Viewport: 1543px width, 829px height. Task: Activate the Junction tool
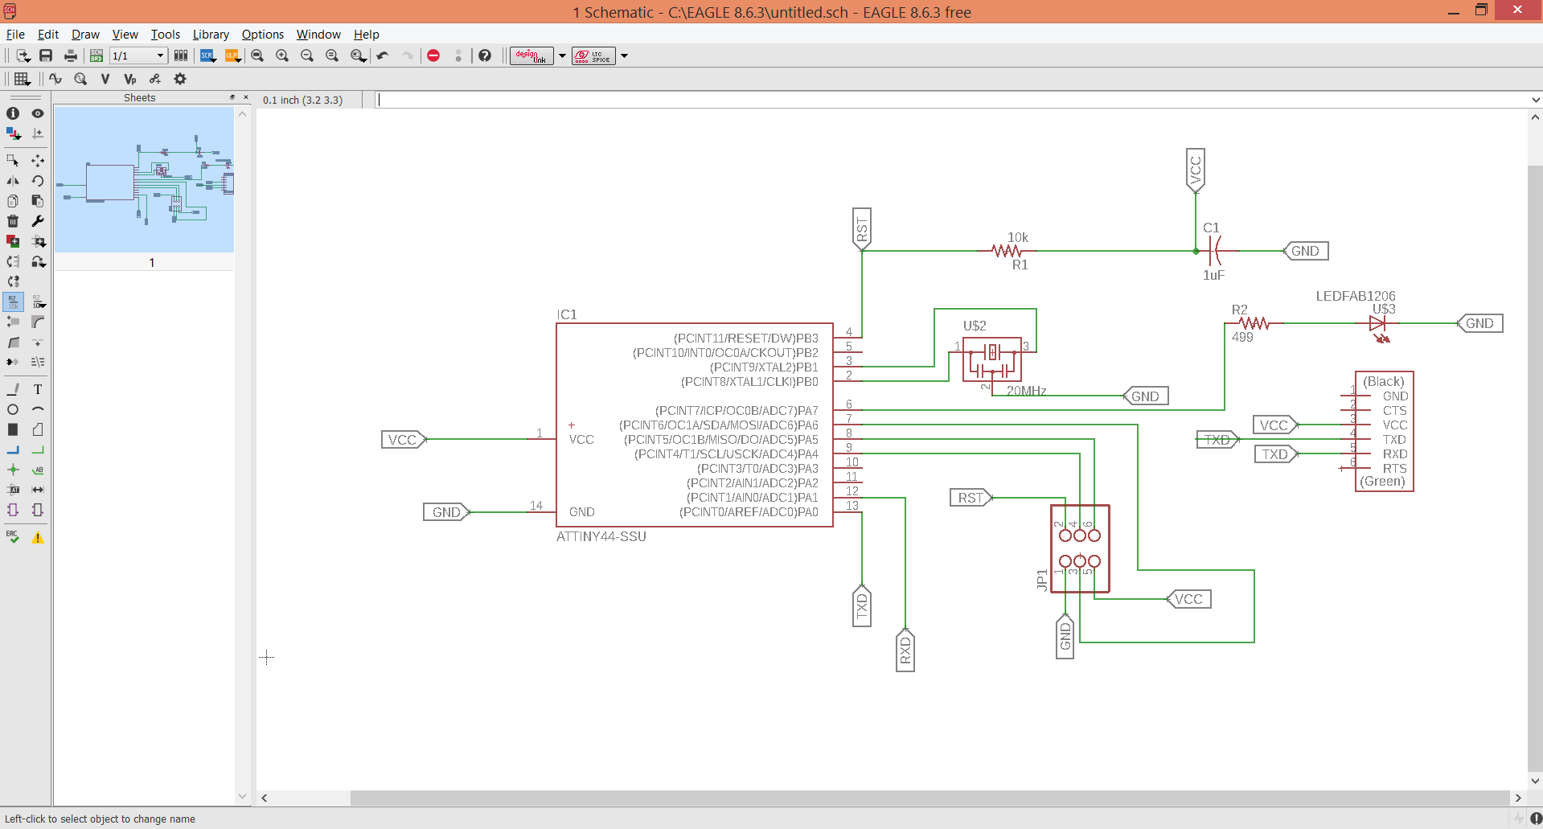click(x=13, y=470)
